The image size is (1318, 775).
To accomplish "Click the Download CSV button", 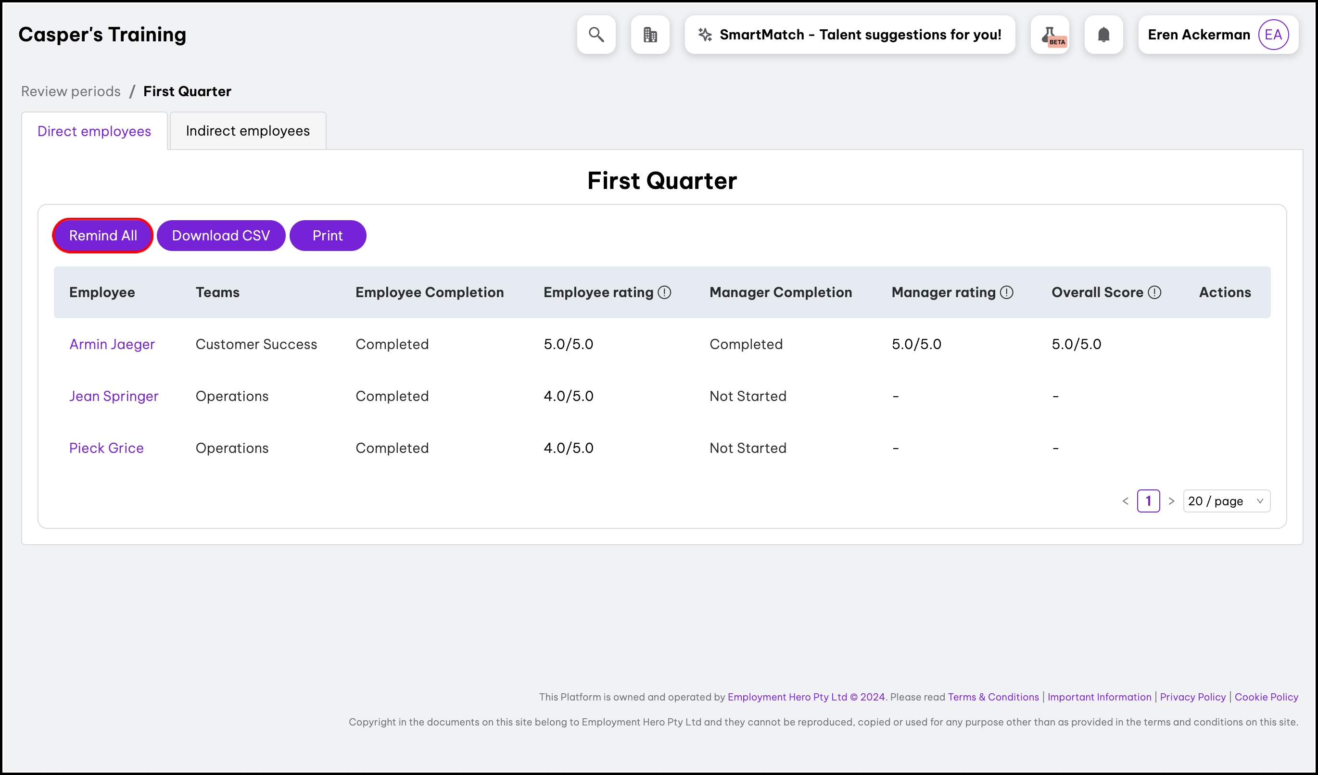I will (221, 236).
